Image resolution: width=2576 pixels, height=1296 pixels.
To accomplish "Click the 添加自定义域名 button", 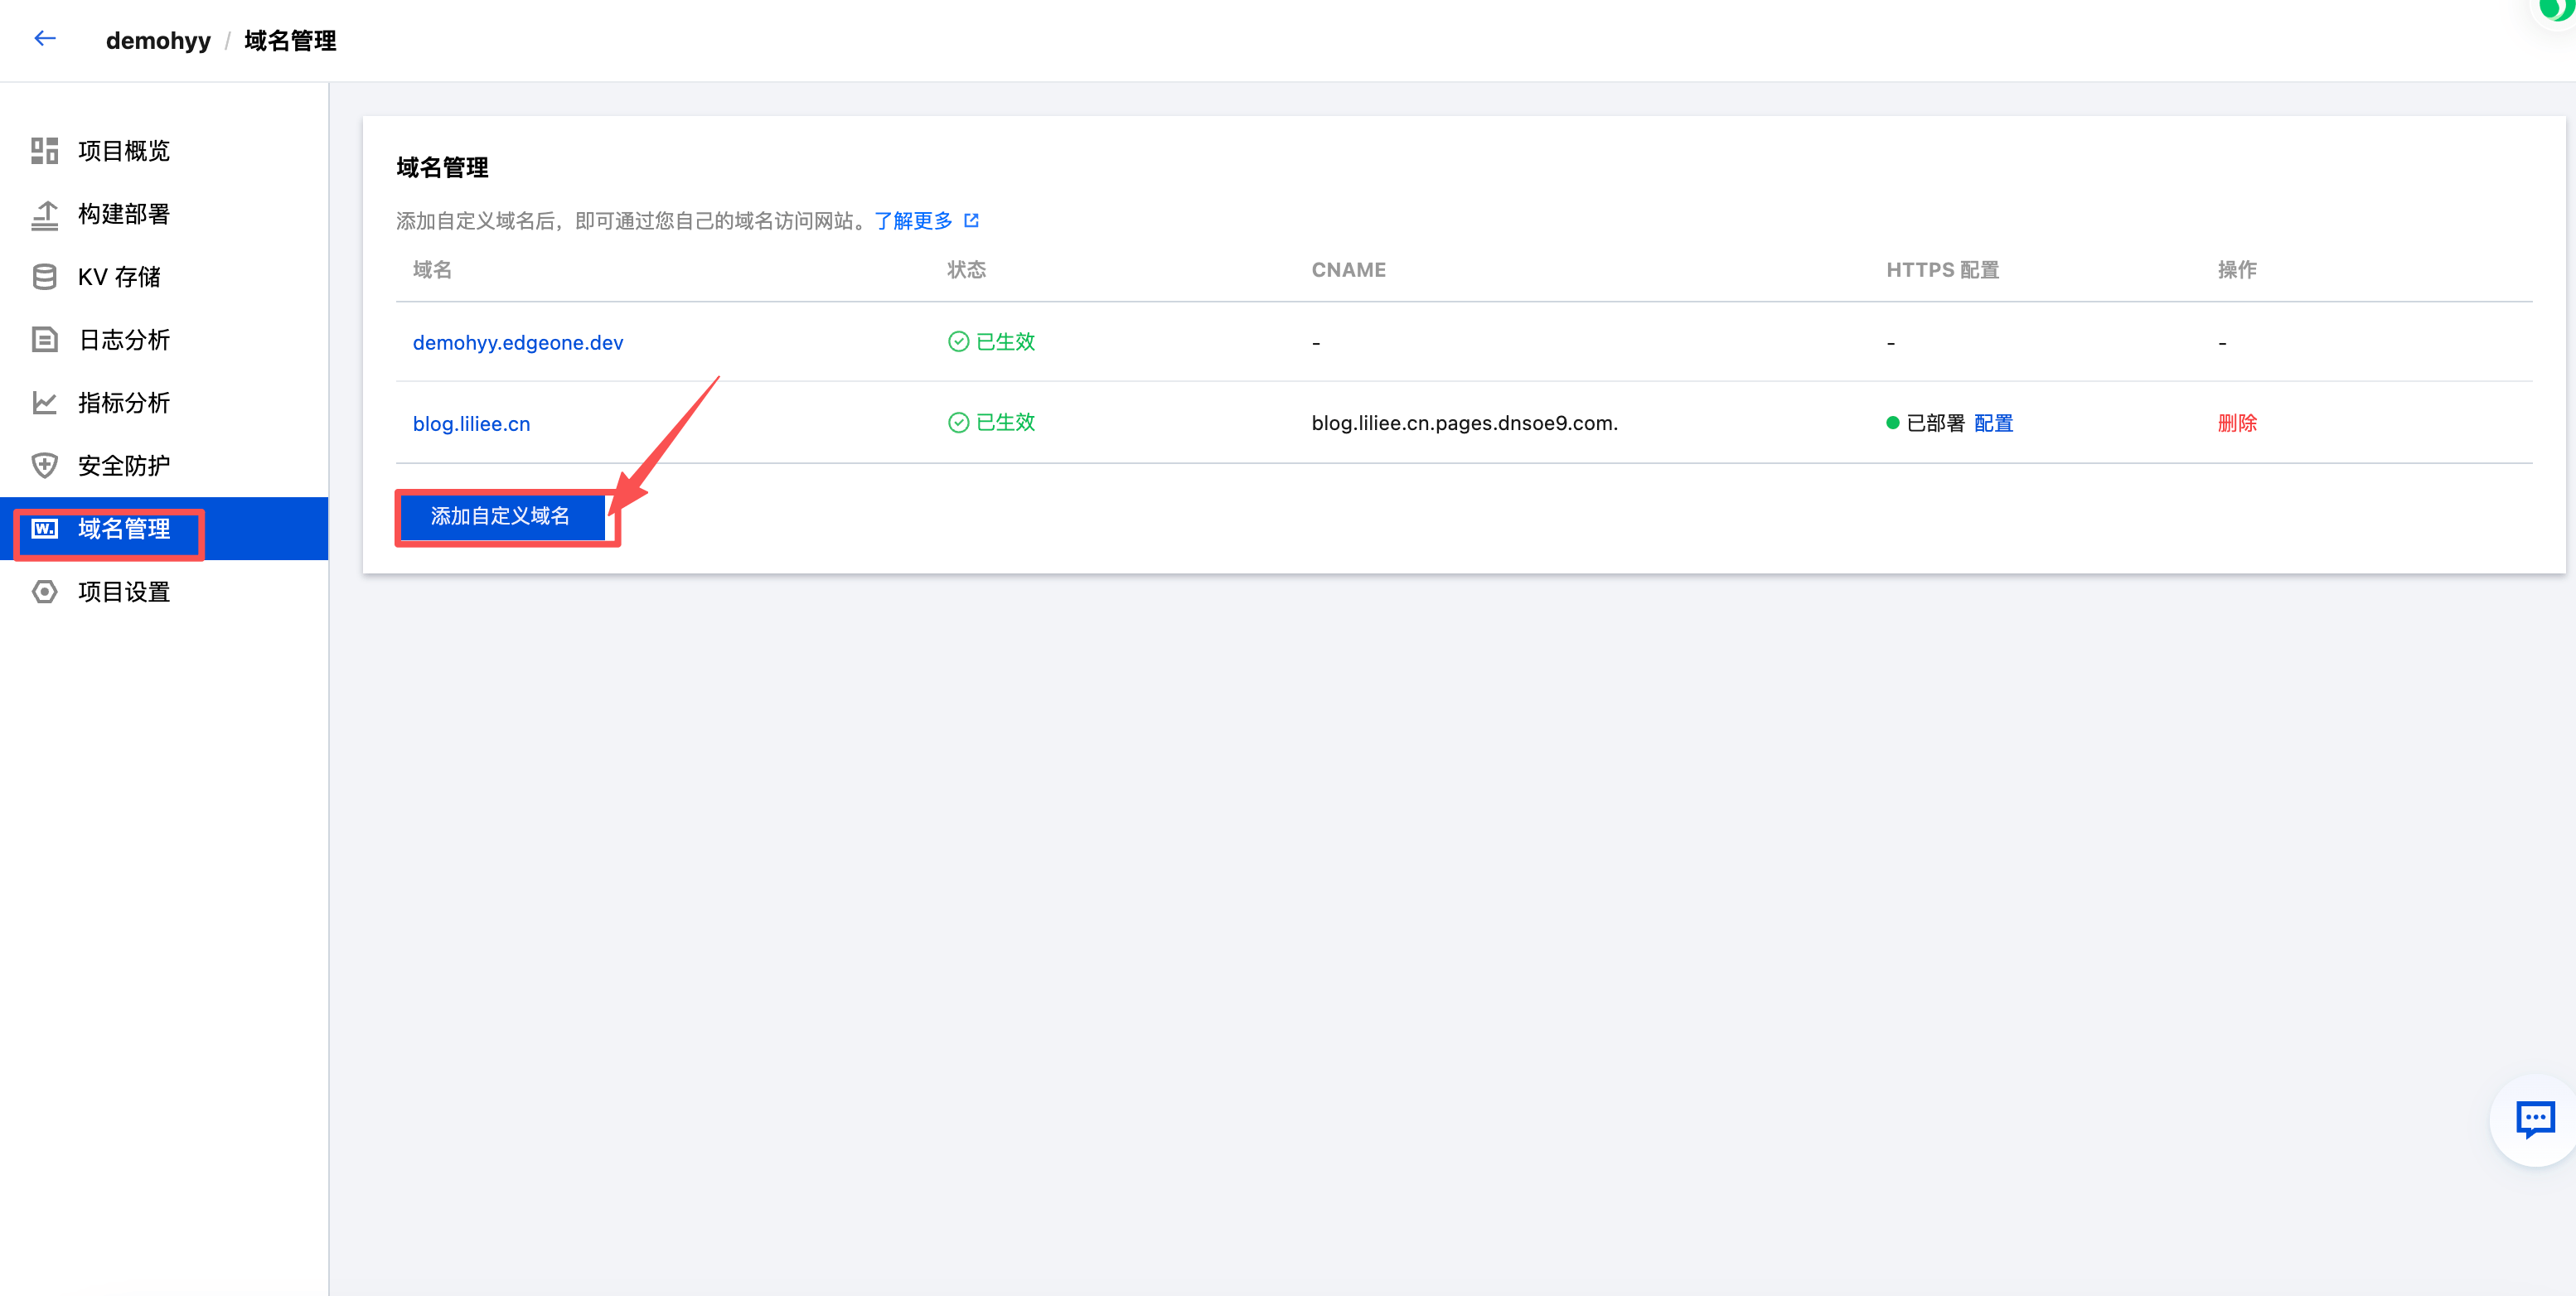I will pyautogui.click(x=501, y=516).
